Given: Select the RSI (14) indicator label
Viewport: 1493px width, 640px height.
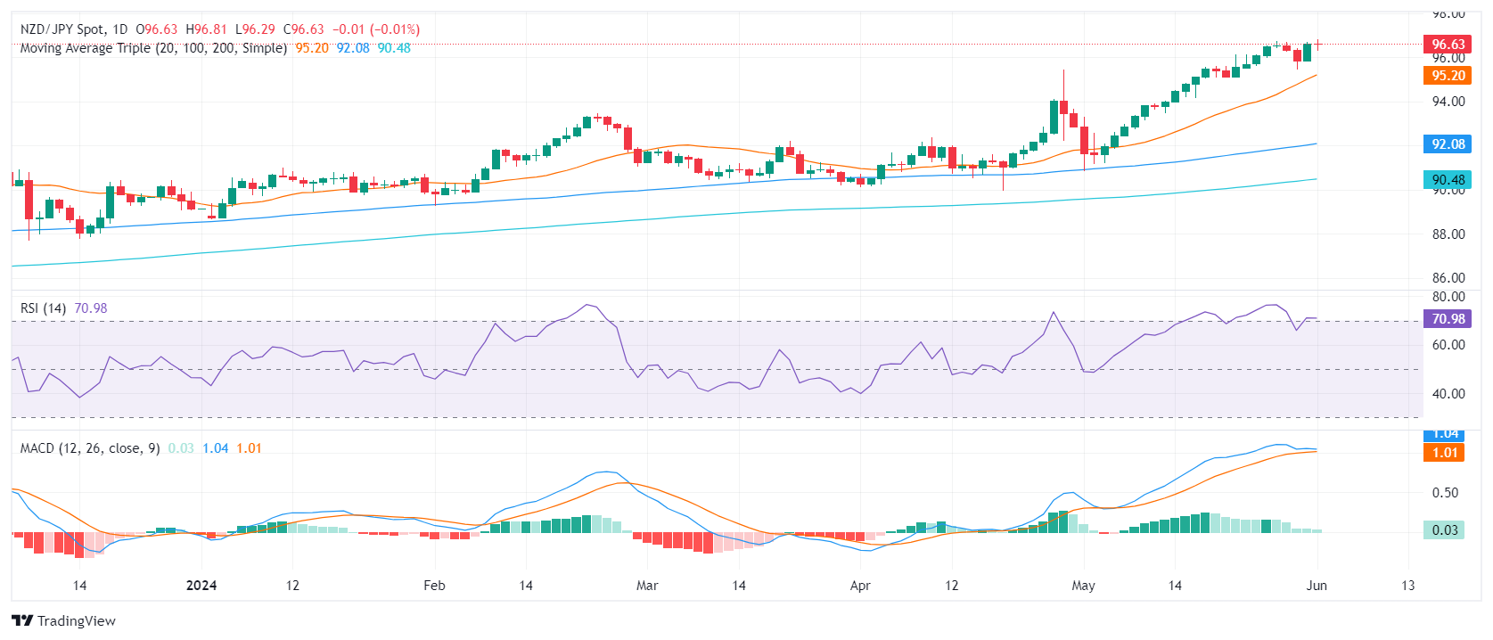Looking at the screenshot, I should pyautogui.click(x=43, y=308).
